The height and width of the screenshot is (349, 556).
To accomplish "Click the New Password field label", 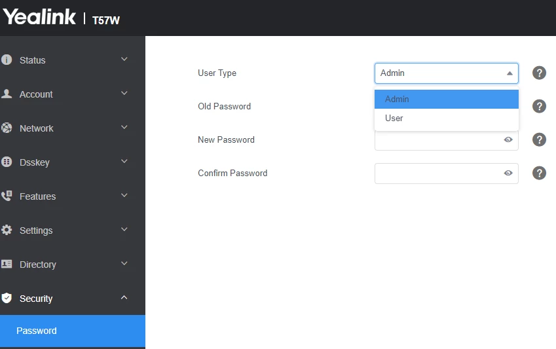I will click(226, 139).
